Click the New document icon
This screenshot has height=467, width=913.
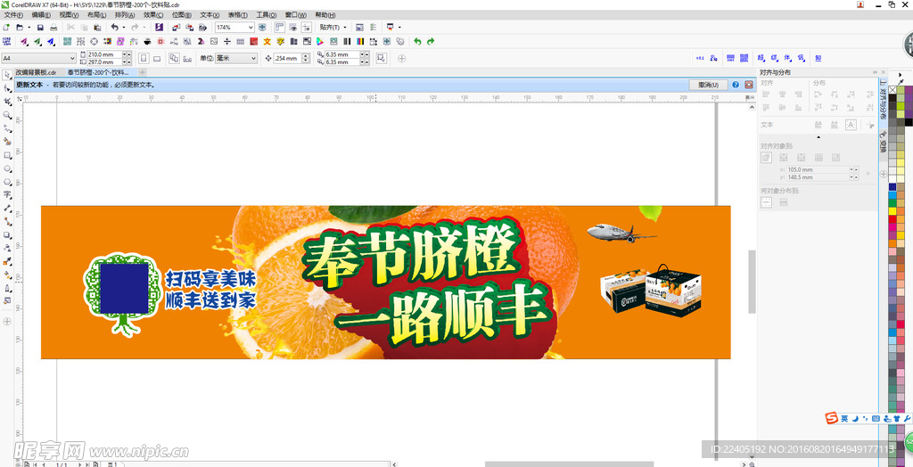pos(6,28)
